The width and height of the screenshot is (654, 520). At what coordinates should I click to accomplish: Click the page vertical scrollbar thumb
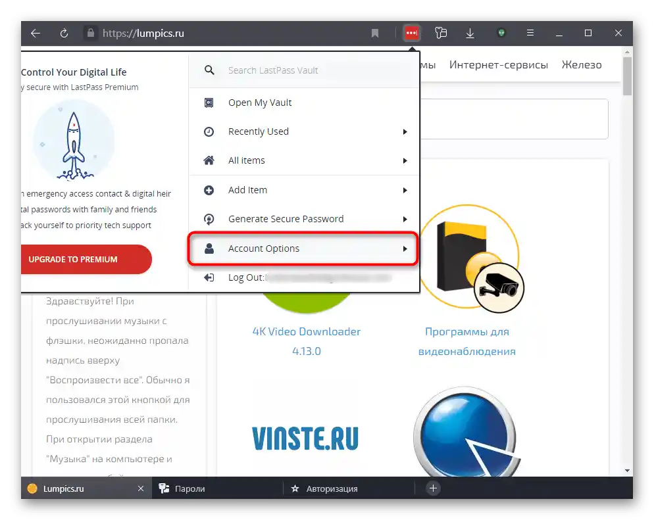click(627, 76)
